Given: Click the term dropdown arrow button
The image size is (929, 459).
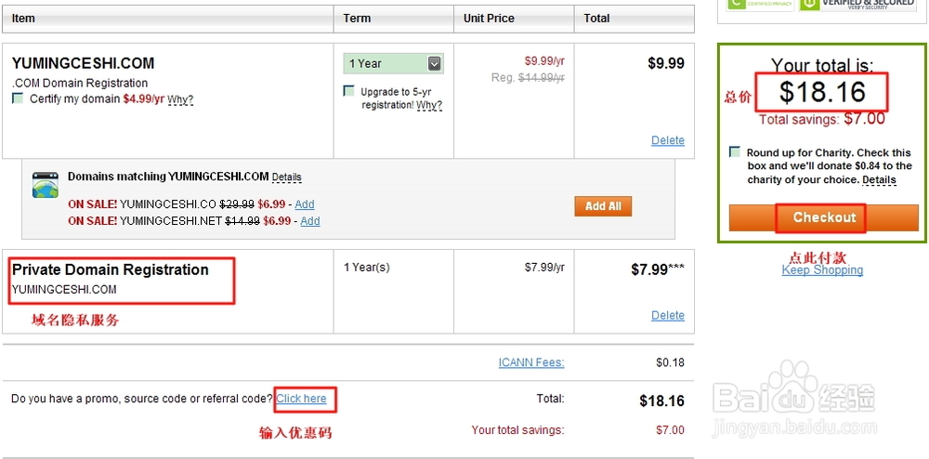Looking at the screenshot, I should (434, 63).
